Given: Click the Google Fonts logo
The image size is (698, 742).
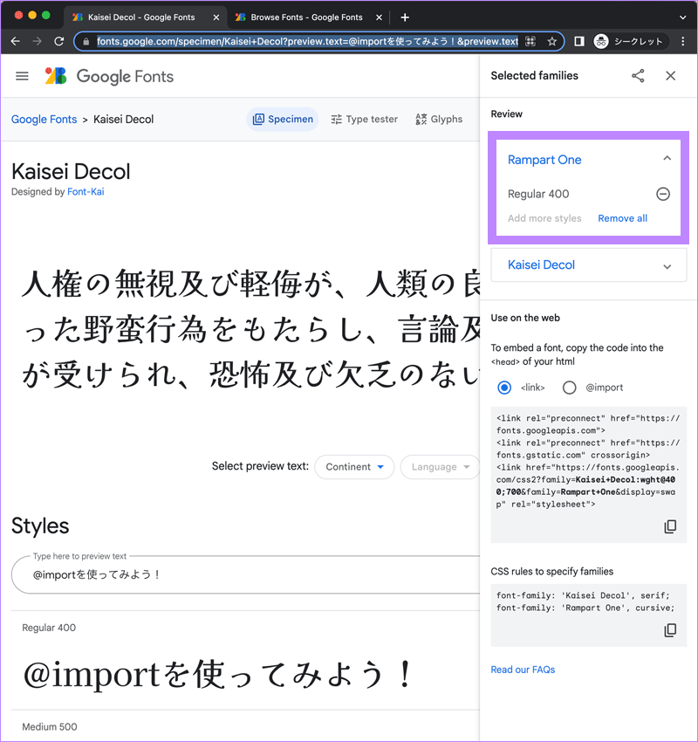Looking at the screenshot, I should pos(110,76).
